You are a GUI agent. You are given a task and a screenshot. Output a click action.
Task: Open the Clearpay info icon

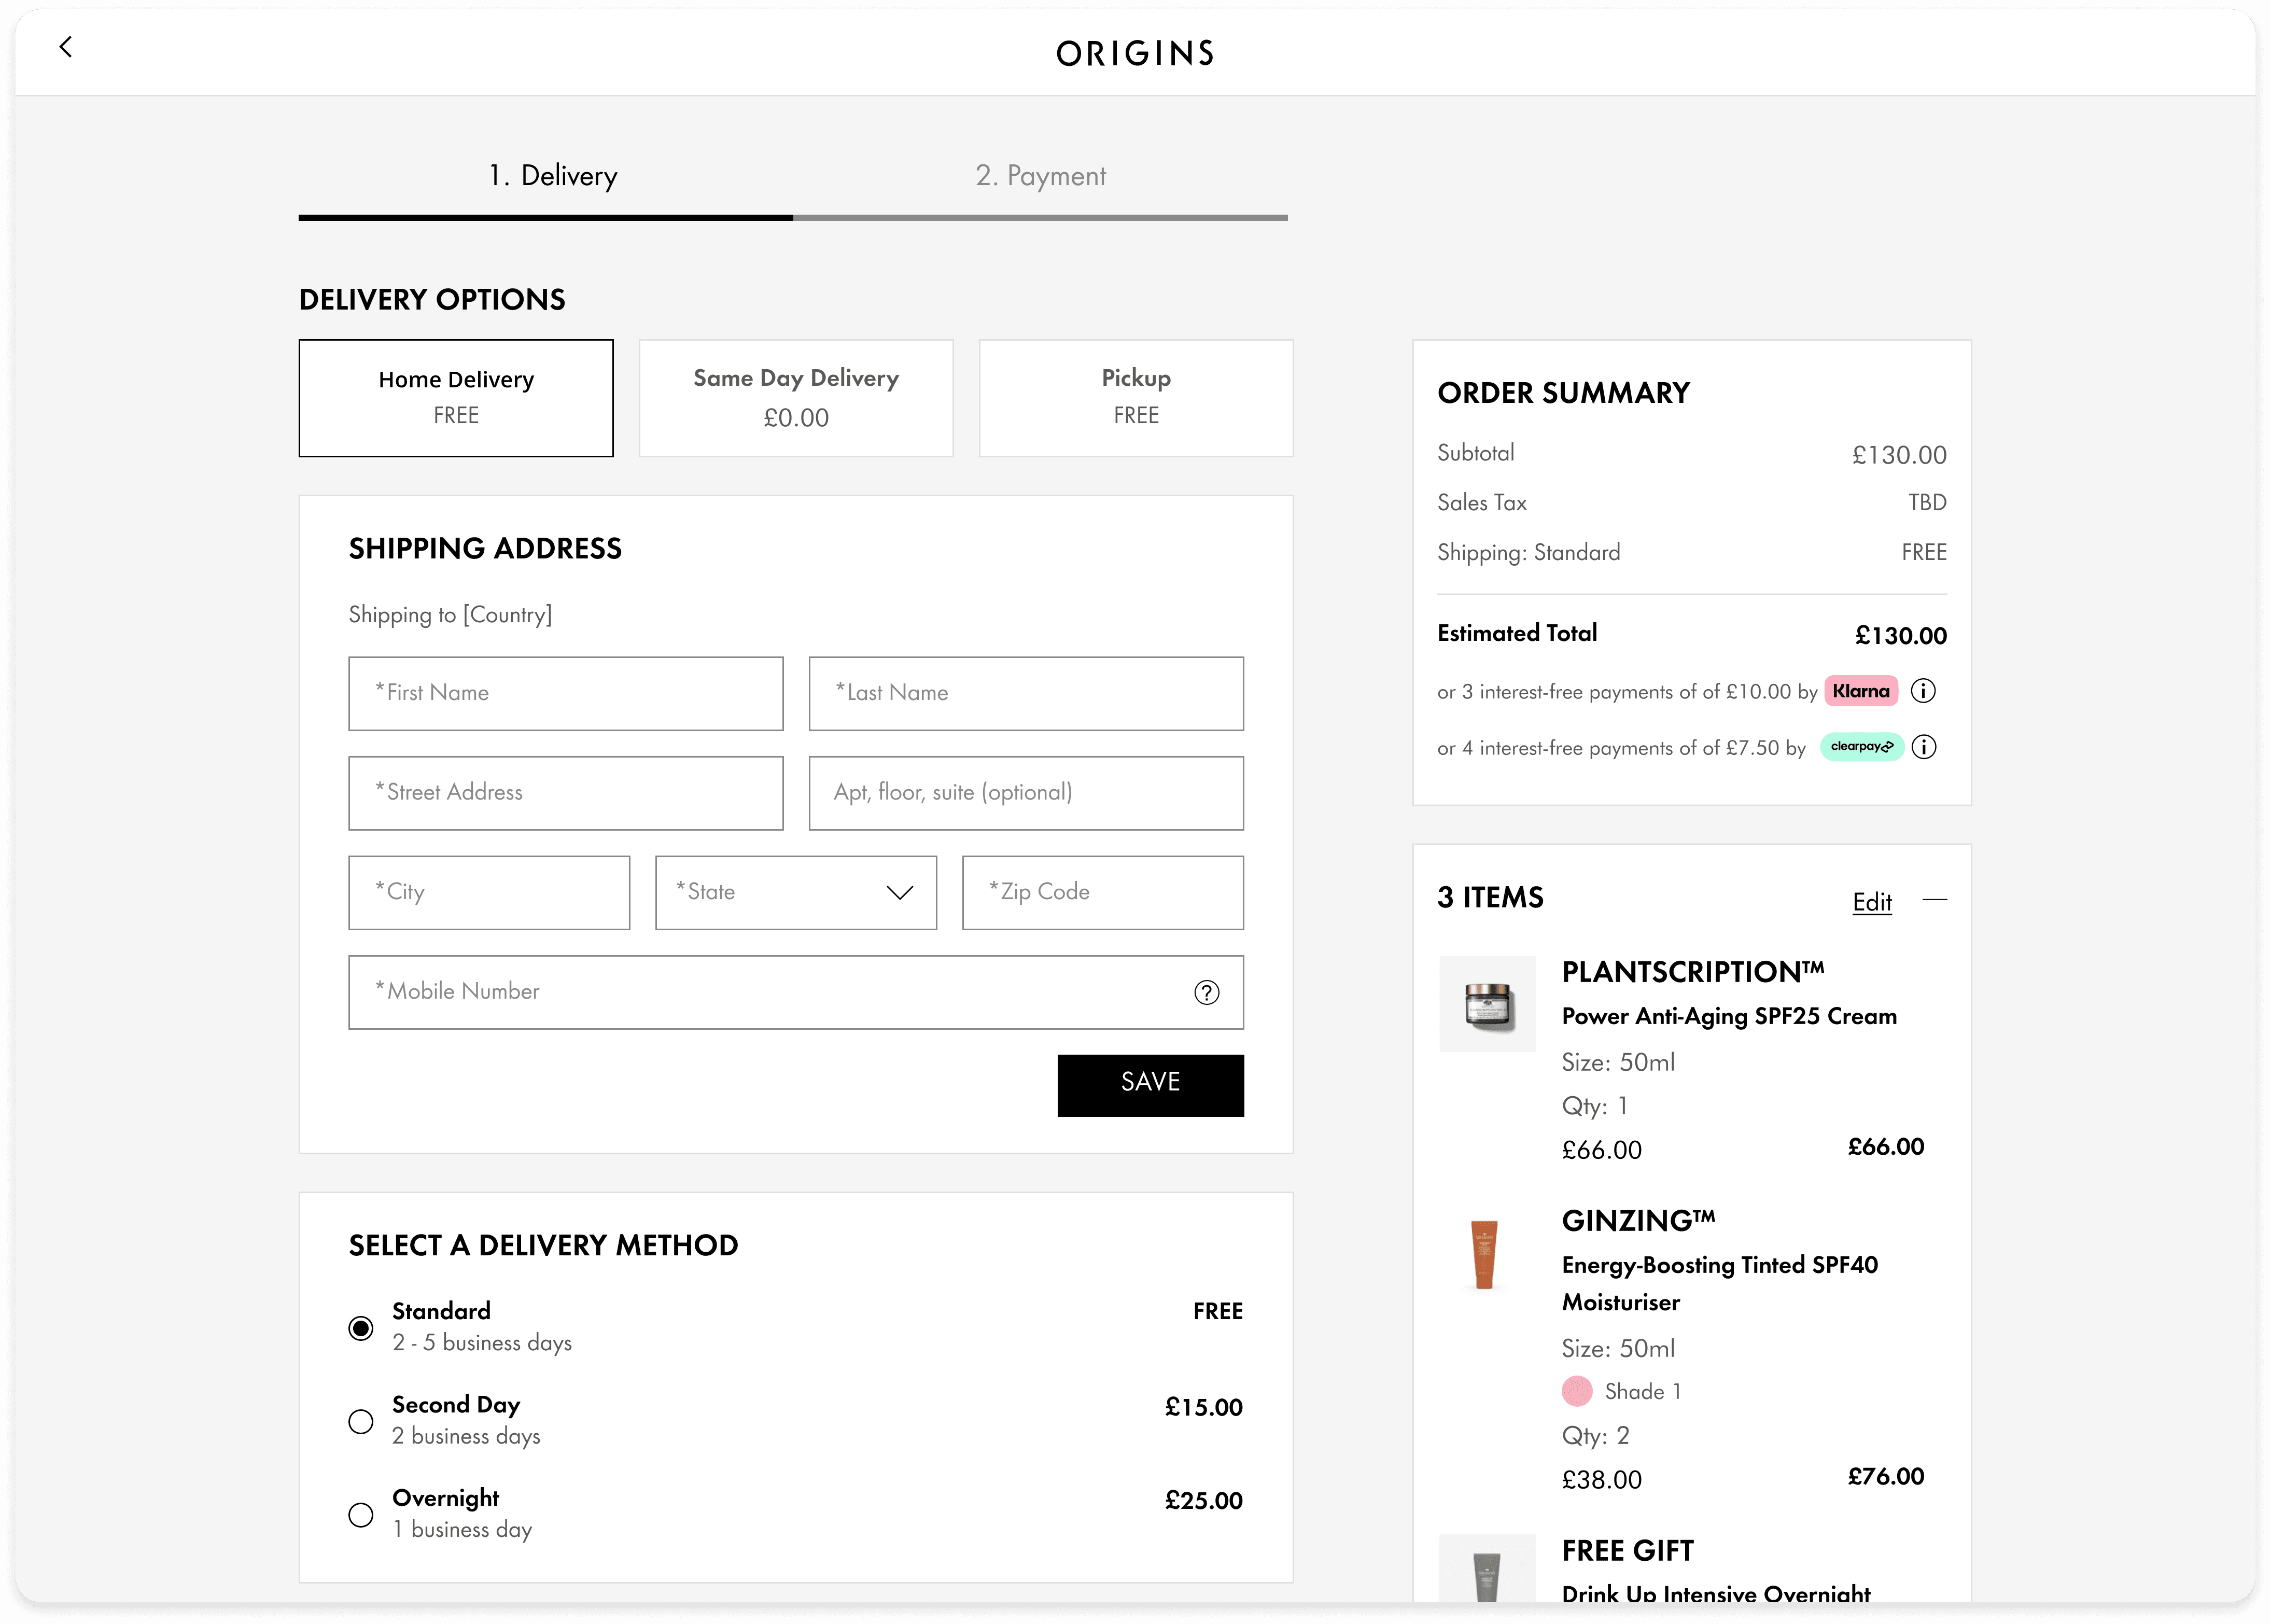1923,747
